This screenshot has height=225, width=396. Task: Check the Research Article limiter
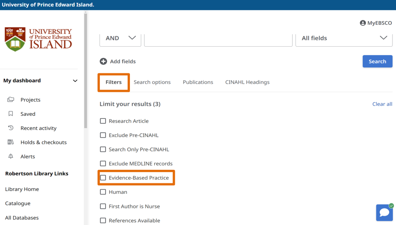[103, 121]
